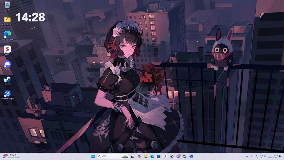Select the Wallpaper Engine desktop shortcut
This screenshot has width=284, height=160.
point(7,95)
